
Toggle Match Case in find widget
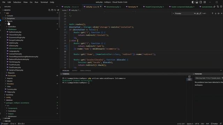(195, 14)
